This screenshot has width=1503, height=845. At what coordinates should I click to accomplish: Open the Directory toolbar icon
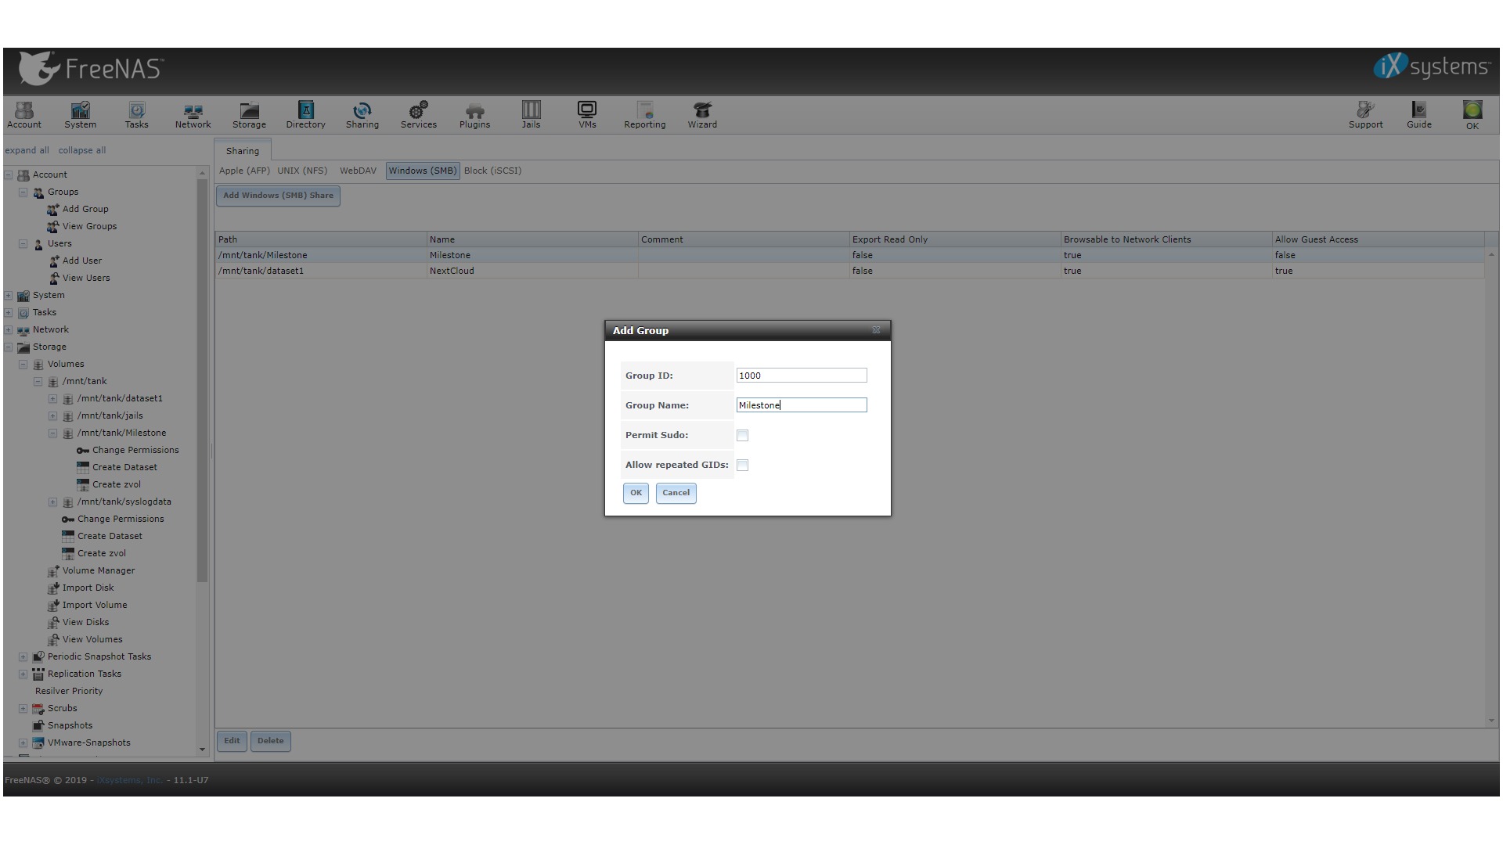coord(306,114)
